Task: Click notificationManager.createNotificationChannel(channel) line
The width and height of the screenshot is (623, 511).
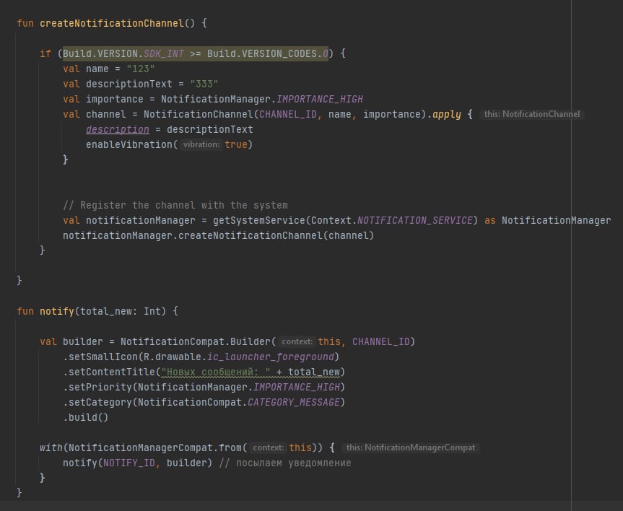Action: point(218,235)
